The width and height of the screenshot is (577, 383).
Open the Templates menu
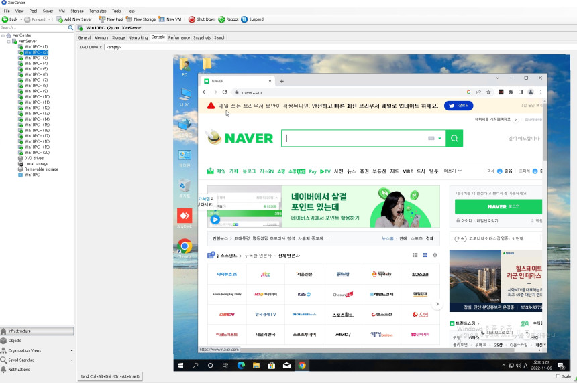[x=98, y=11]
